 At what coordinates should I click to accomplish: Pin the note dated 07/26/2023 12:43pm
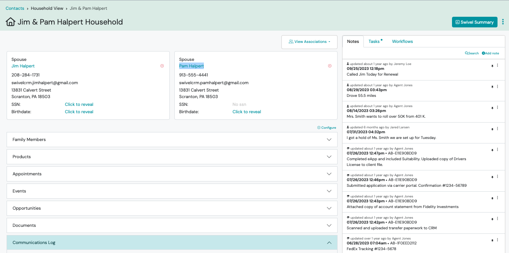[x=492, y=198]
